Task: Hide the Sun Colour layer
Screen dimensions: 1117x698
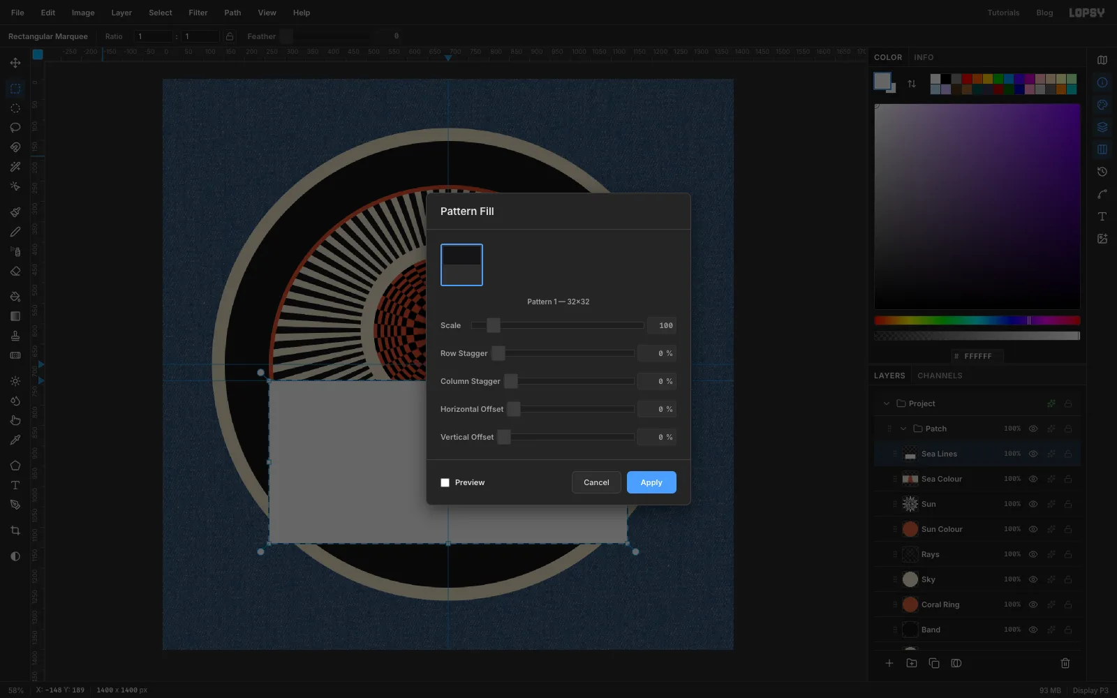Action: pyautogui.click(x=1033, y=529)
